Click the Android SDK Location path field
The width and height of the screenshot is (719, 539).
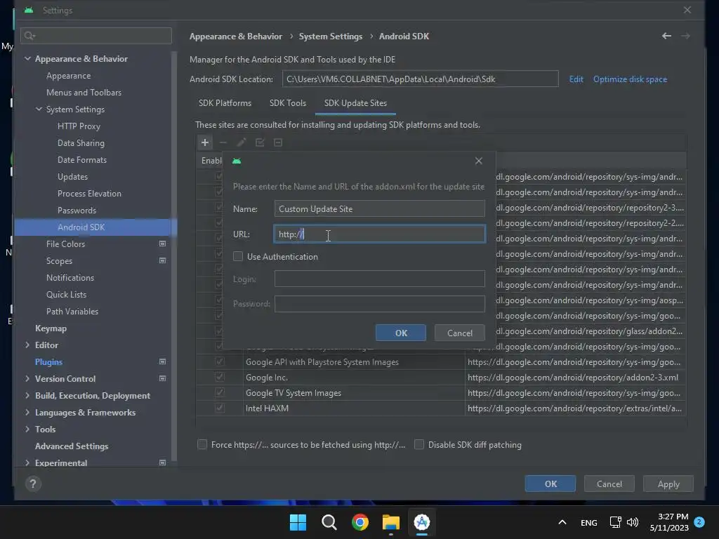420,79
